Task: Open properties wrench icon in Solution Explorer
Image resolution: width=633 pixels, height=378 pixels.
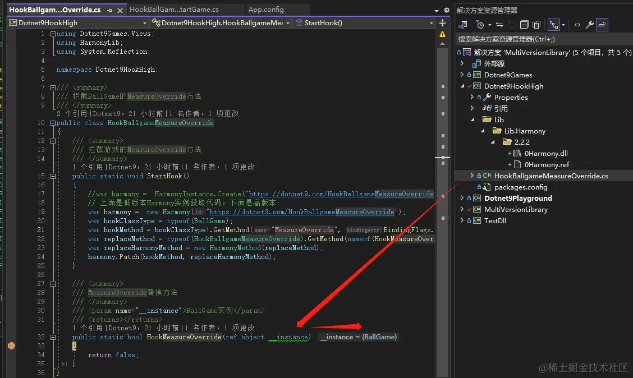Action: click(589, 25)
